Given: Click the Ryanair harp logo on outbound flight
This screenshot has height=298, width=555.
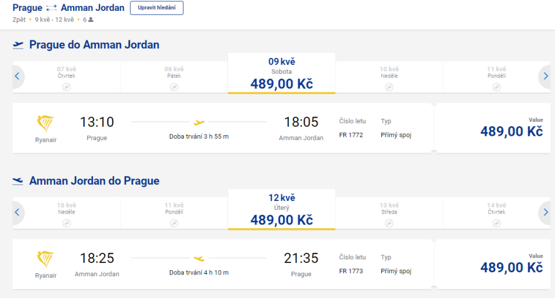Looking at the screenshot, I should click(x=46, y=124).
